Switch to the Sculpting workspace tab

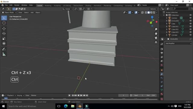57,5
